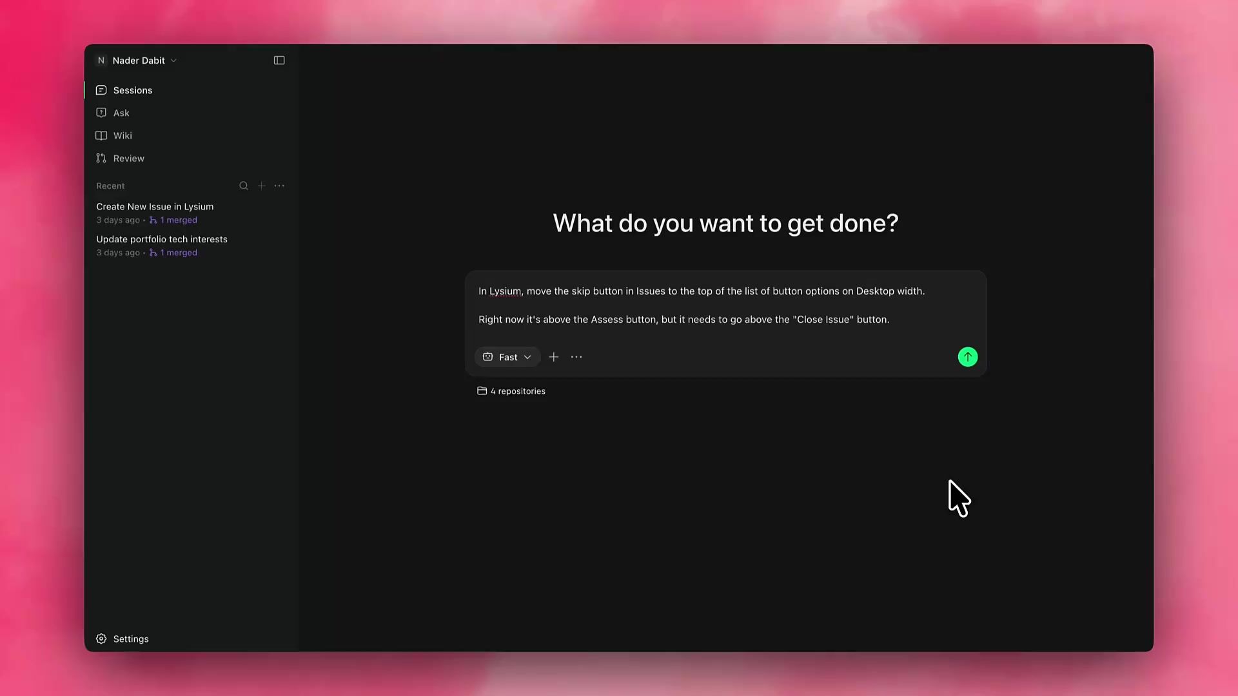Add new session with plus in Recent
This screenshot has width=1238, height=696.
click(x=262, y=186)
